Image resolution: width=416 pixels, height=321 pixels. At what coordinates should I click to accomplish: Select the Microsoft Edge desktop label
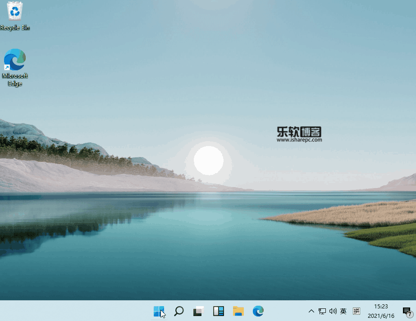15,79
